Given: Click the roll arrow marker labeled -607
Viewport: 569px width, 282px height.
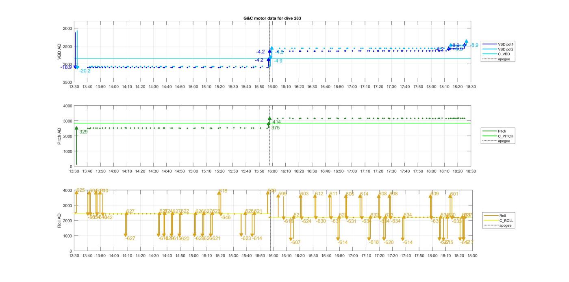Looking at the screenshot, I should click(291, 239).
